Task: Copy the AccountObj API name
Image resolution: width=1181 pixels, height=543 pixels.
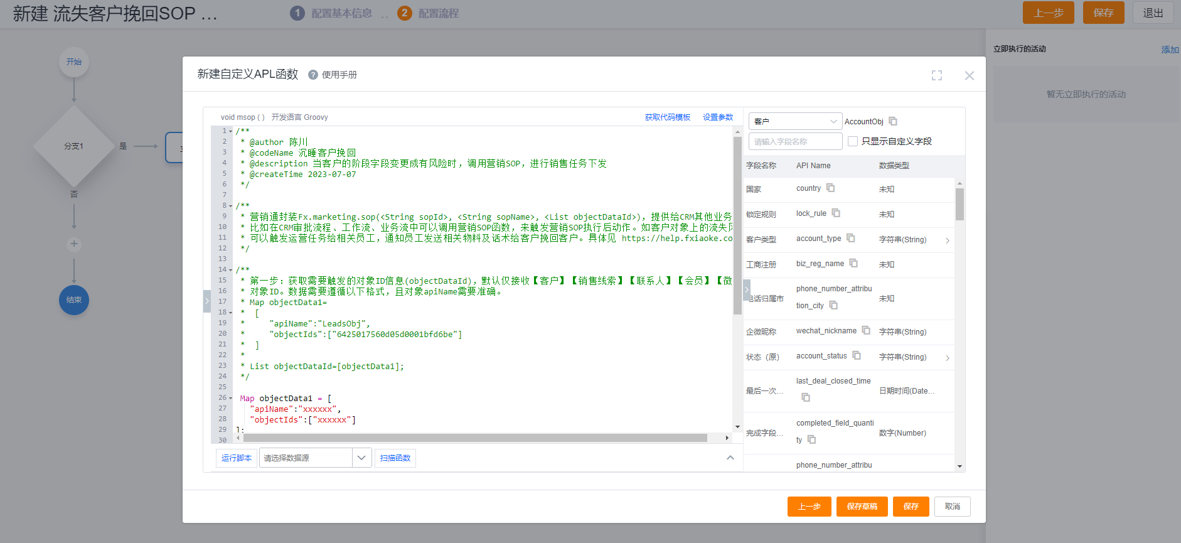Action: [893, 121]
